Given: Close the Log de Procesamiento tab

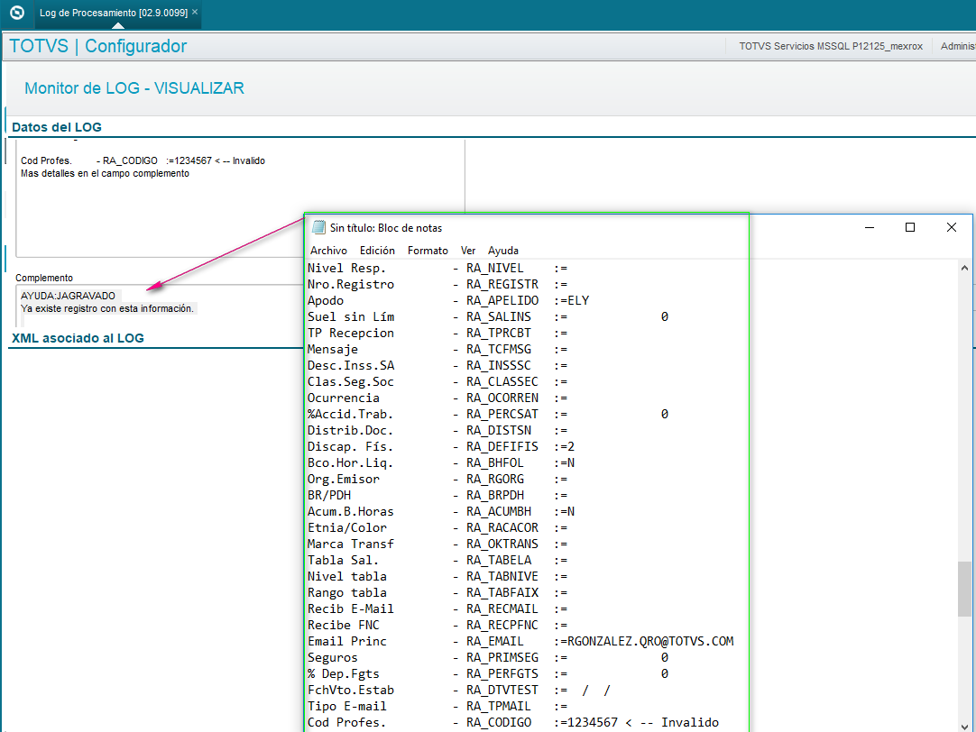Looking at the screenshot, I should [x=195, y=12].
